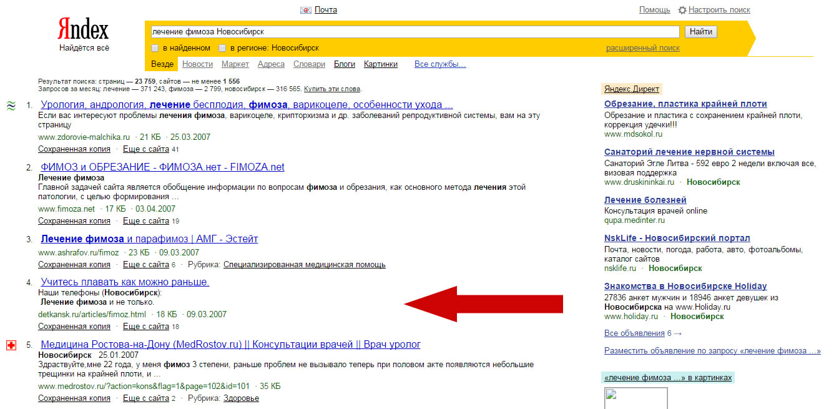Click "Еще с сайта" for zdorovie-malchika.ru
The width and height of the screenshot is (834, 409).
tap(146, 149)
